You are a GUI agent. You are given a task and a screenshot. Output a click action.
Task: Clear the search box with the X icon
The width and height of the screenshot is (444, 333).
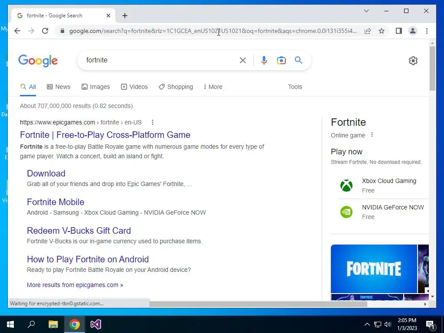pyautogui.click(x=243, y=60)
